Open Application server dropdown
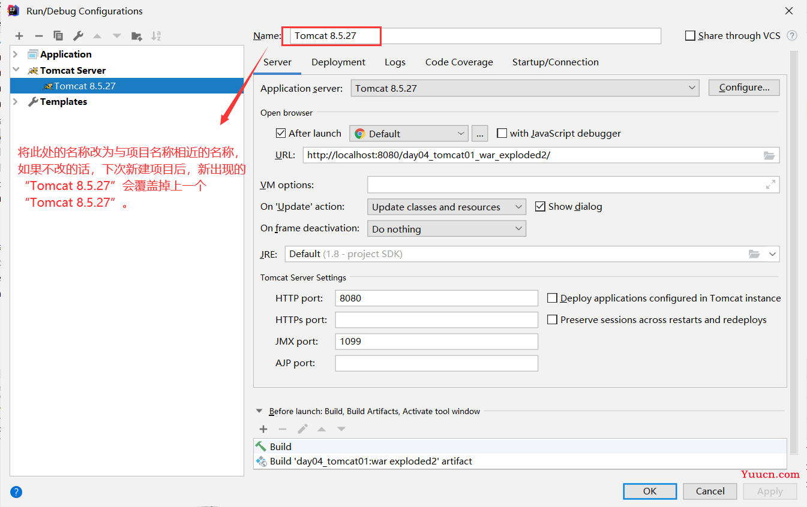The height and width of the screenshot is (507, 807). (525, 88)
